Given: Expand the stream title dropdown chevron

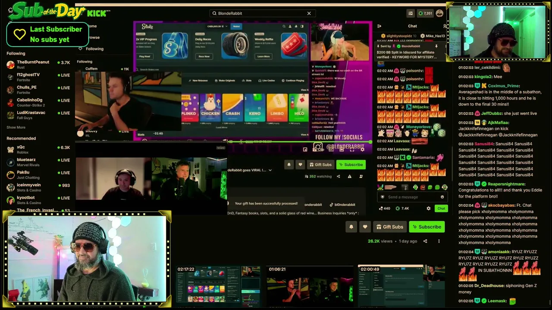Looking at the screenshot, I should [270, 170].
